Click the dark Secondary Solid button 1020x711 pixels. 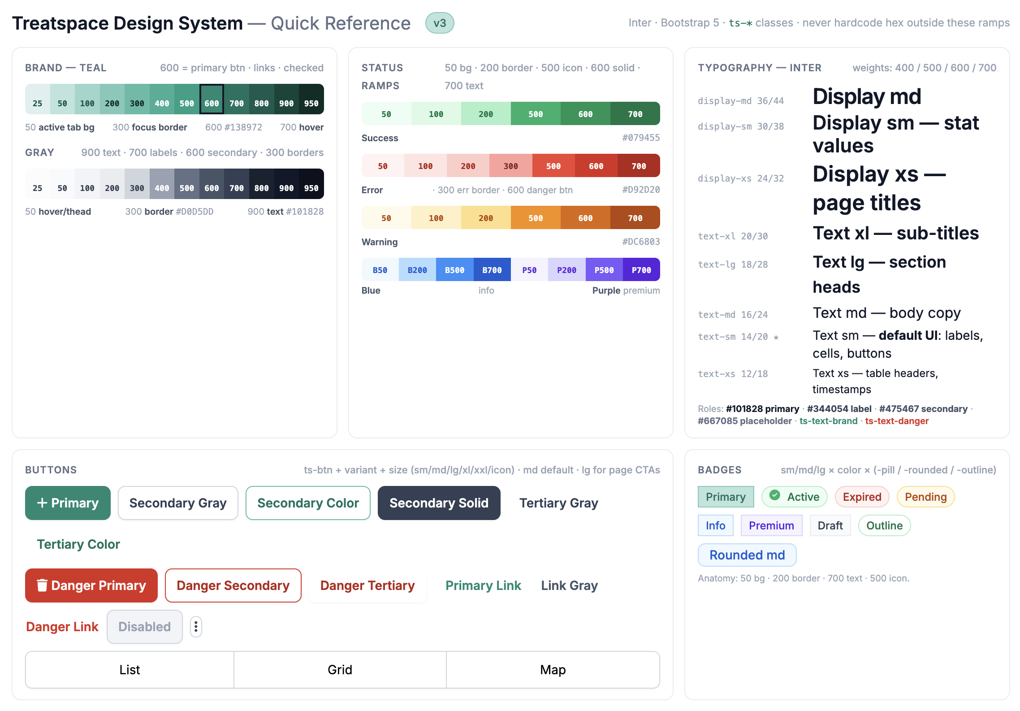(x=439, y=503)
